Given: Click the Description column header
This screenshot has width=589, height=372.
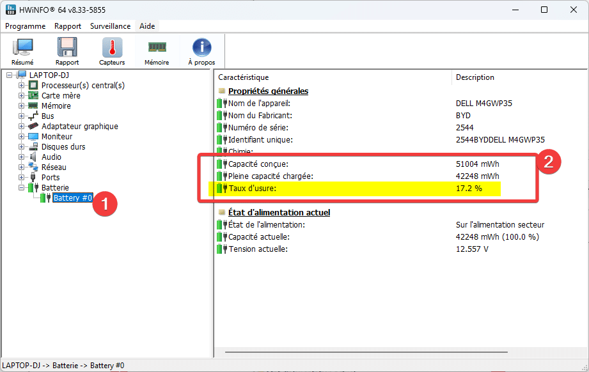Looking at the screenshot, I should click(x=475, y=77).
